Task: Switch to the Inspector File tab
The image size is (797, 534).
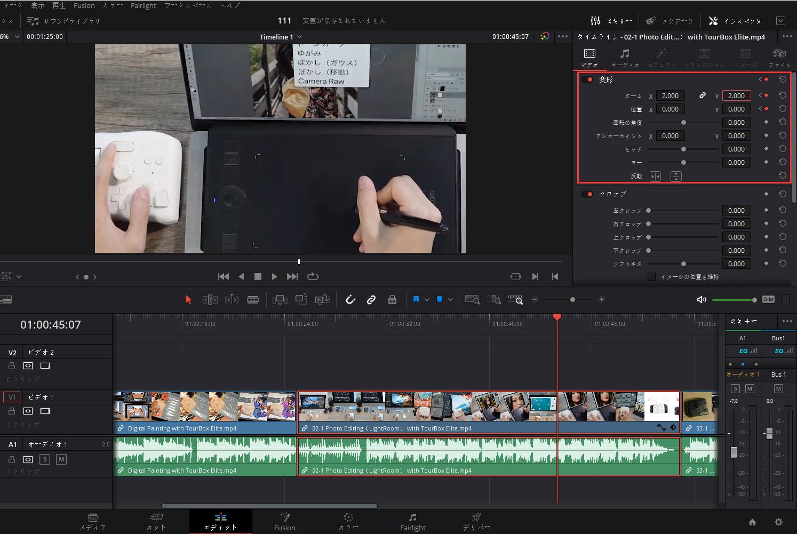Action: [779, 58]
